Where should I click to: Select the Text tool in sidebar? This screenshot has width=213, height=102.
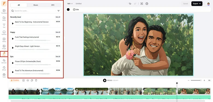tap(4, 25)
